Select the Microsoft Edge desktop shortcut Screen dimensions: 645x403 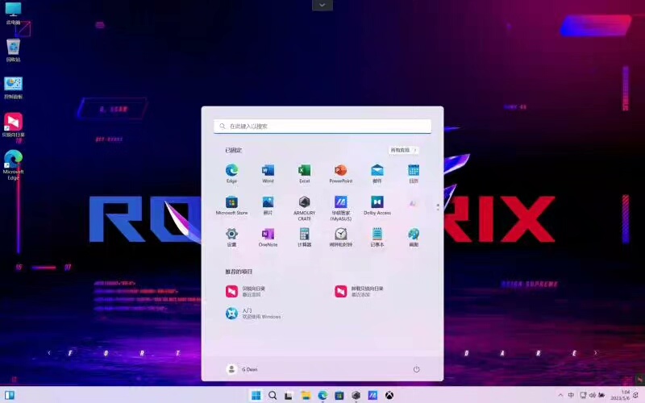click(x=13, y=165)
